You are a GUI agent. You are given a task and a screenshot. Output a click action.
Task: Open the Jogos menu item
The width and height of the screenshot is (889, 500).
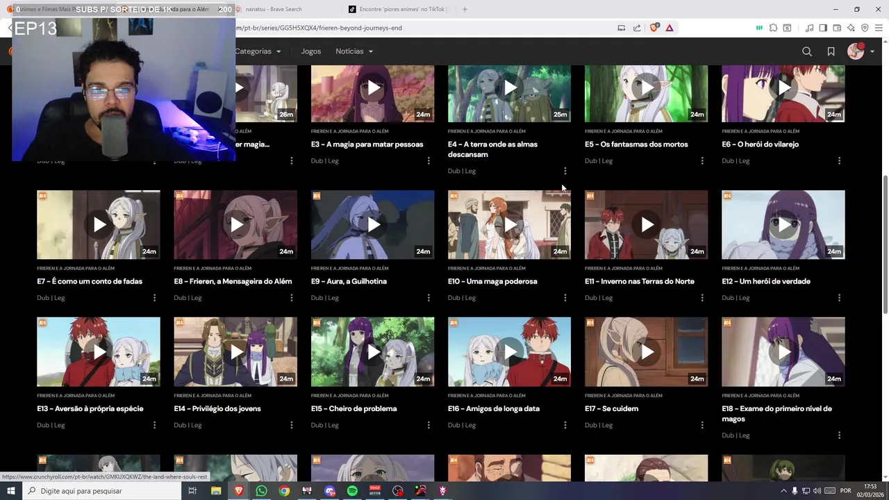pos(310,51)
